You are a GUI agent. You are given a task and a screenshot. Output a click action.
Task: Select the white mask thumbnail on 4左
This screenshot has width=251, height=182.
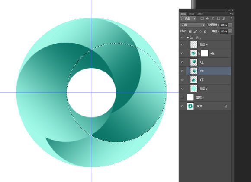point(204,53)
